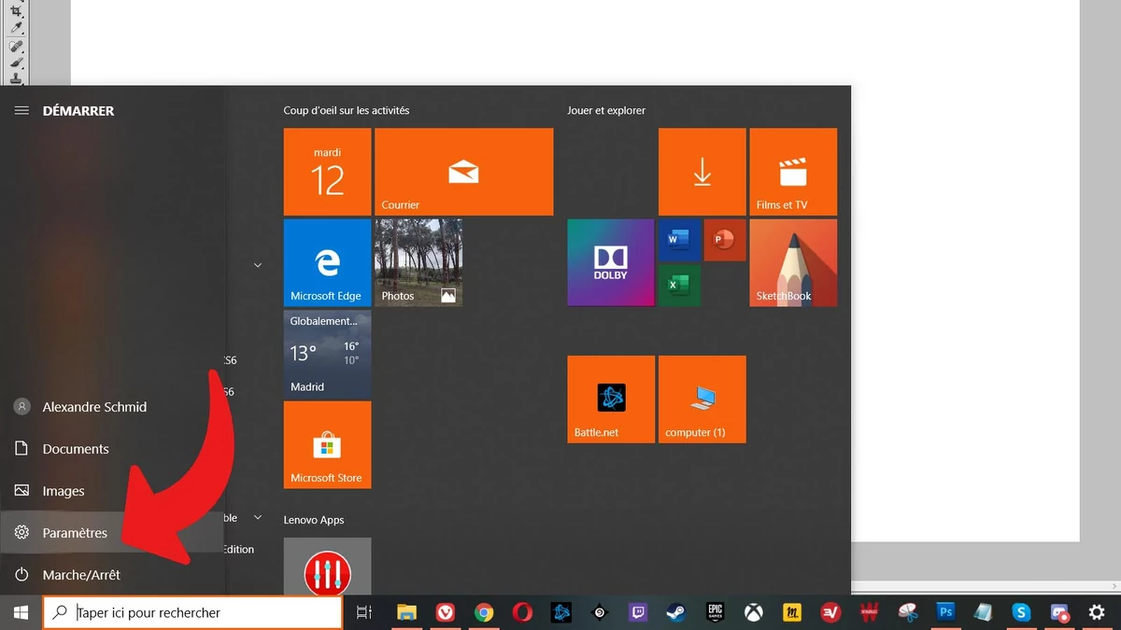Open the Dolby tile

(x=610, y=262)
